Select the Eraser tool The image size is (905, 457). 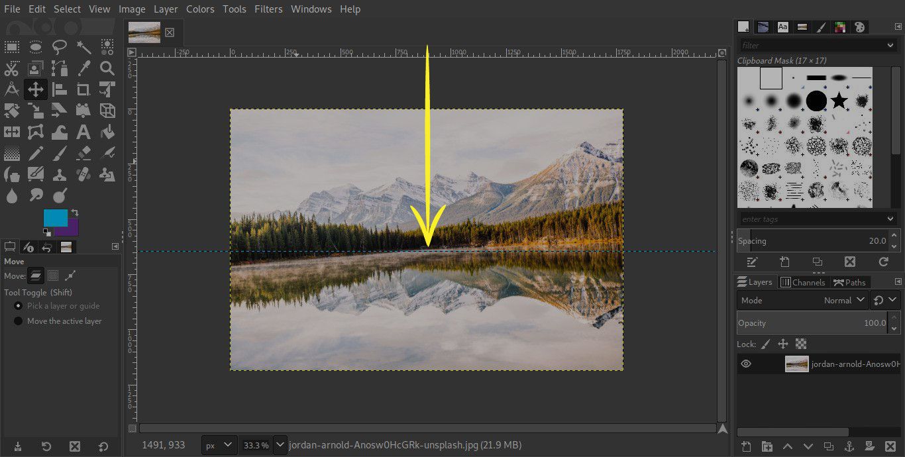(82, 152)
